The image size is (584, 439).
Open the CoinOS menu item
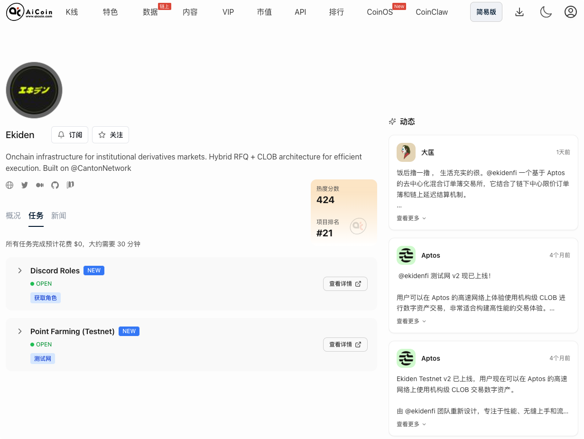380,12
